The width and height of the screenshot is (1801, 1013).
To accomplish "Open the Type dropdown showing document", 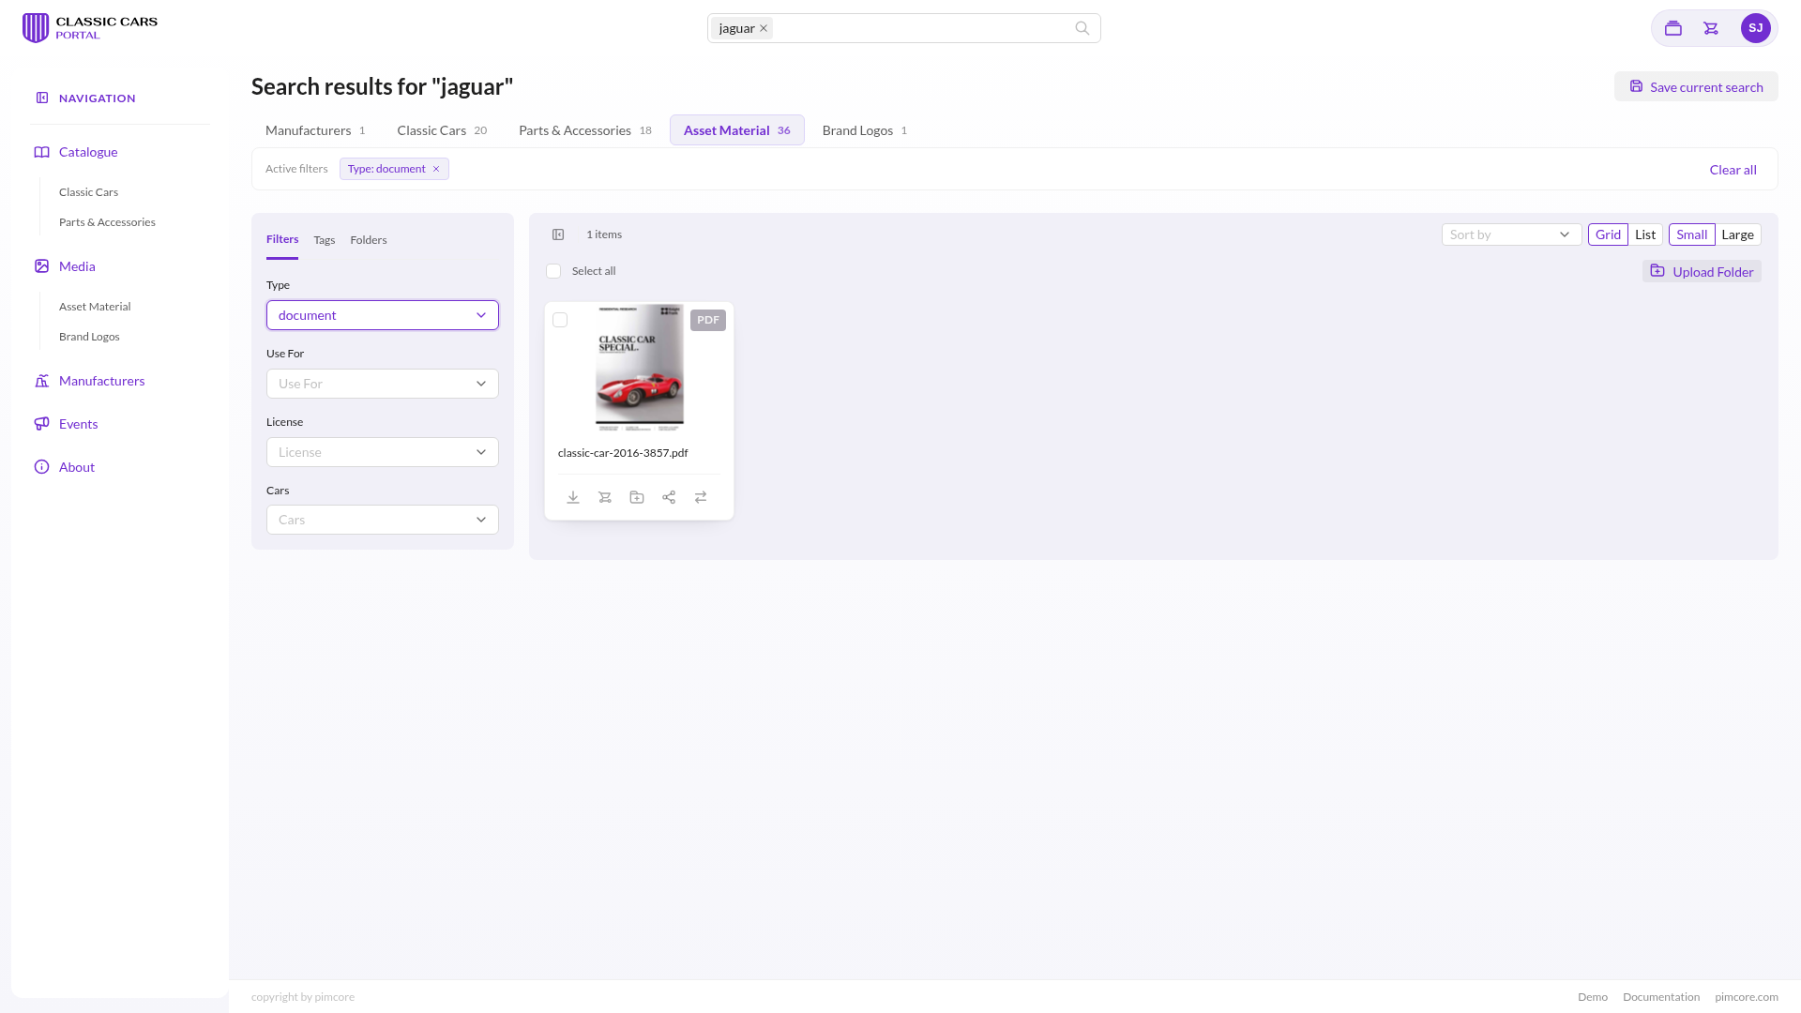I will point(383,315).
